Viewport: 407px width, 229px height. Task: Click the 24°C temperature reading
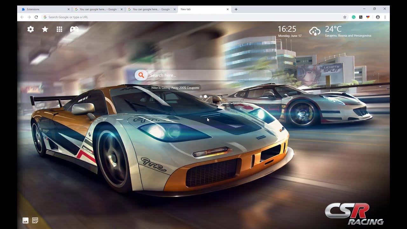(x=333, y=29)
